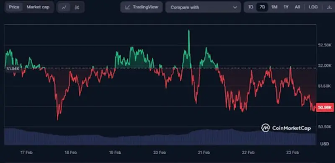Select the line chart view icon

coord(64,7)
